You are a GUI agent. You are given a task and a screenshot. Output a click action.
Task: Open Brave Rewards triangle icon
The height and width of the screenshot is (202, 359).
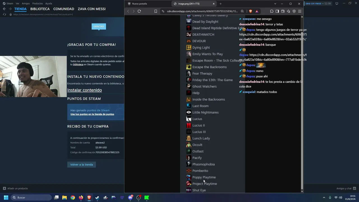click(257, 11)
